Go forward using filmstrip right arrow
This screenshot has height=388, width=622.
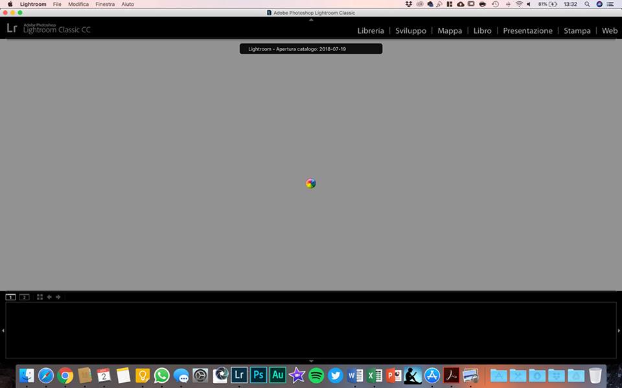pyautogui.click(x=58, y=297)
